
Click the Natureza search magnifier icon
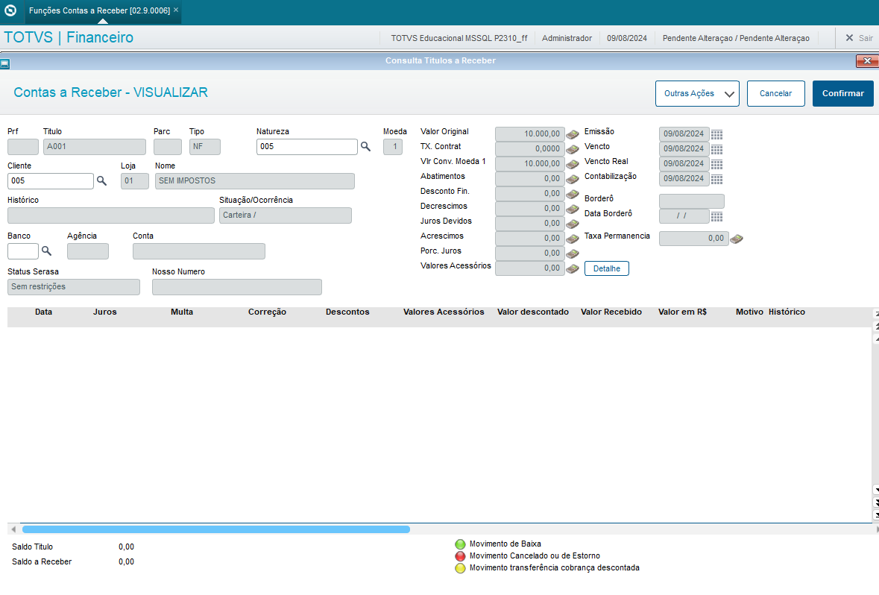point(365,147)
